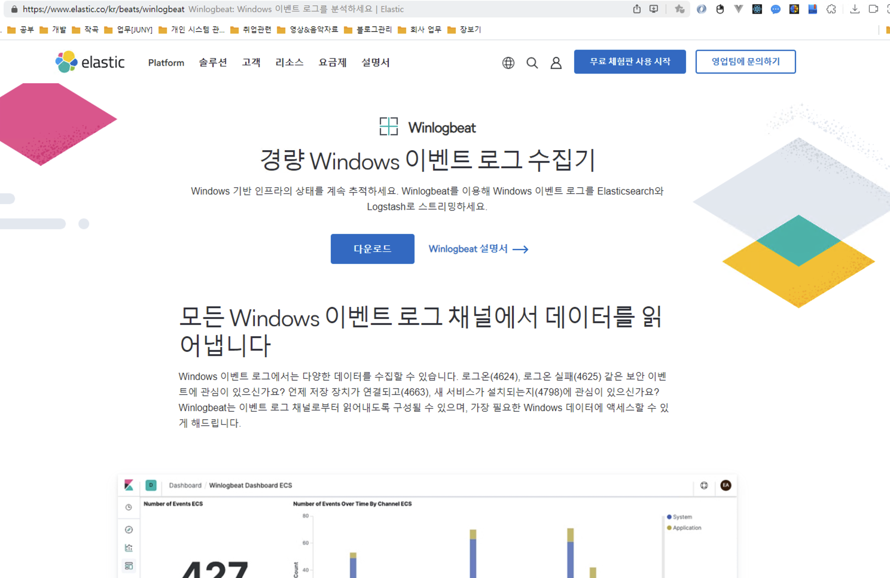Open the blue ring extension icon
The image size is (890, 578).
tap(702, 9)
